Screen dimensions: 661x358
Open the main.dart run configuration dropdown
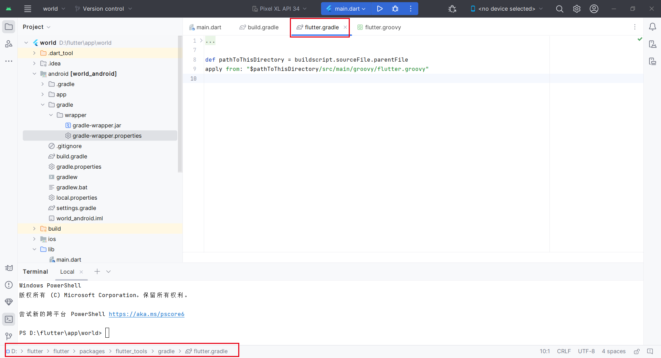[x=346, y=9]
